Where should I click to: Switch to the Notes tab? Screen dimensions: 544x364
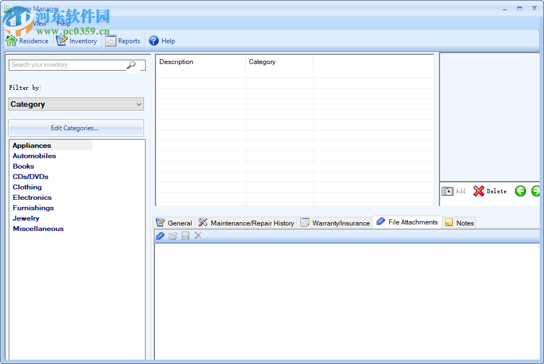pyautogui.click(x=459, y=222)
